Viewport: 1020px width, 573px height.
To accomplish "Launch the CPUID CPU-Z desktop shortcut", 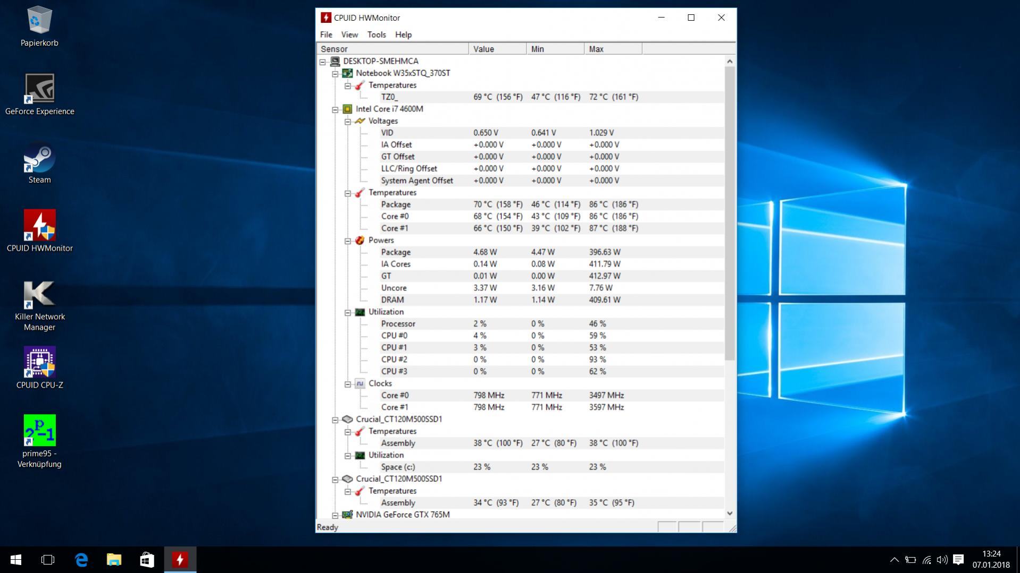I will click(39, 368).
